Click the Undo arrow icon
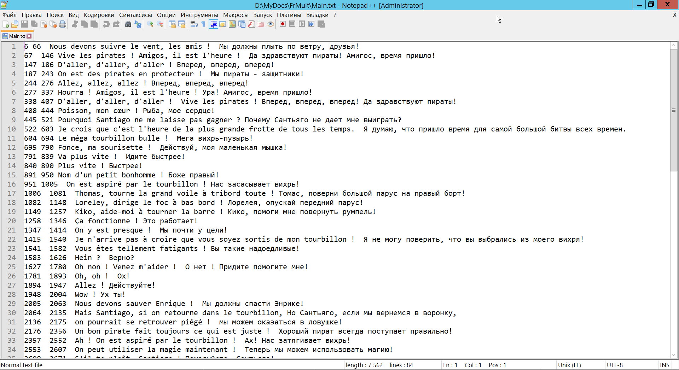This screenshot has height=370, width=679. (106, 24)
